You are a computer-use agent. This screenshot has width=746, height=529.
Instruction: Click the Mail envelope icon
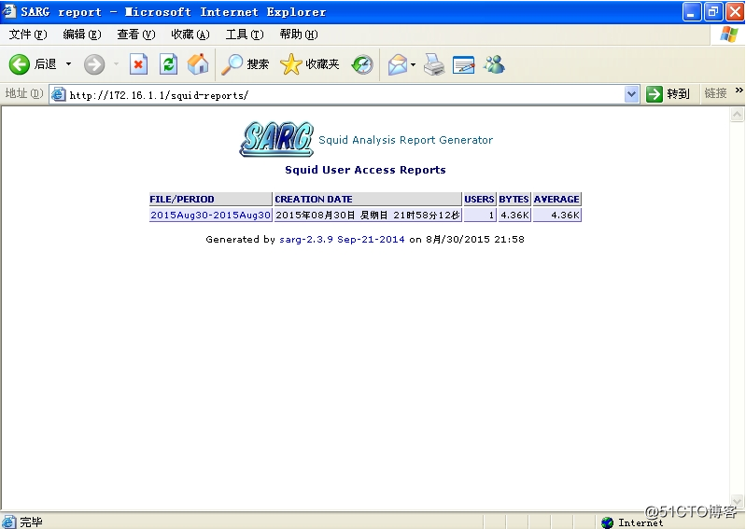click(x=398, y=64)
